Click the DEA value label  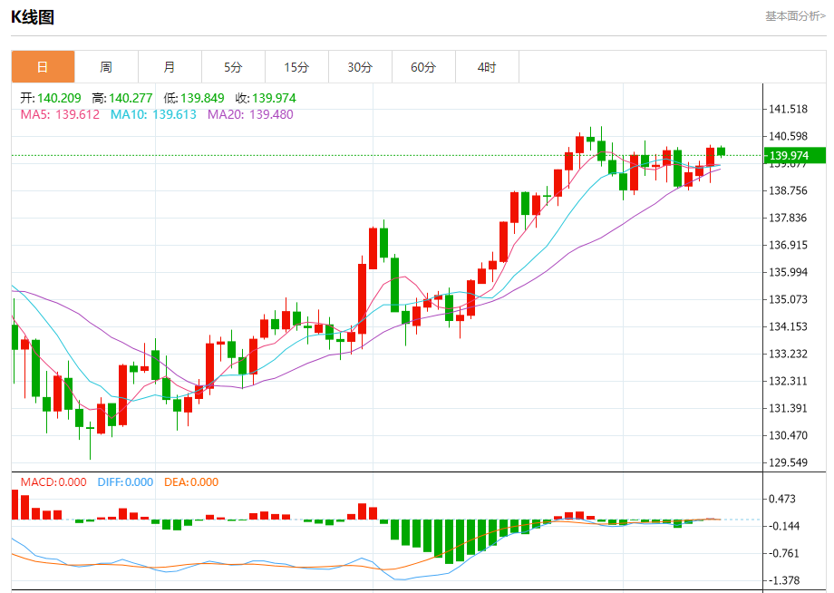click(x=191, y=481)
